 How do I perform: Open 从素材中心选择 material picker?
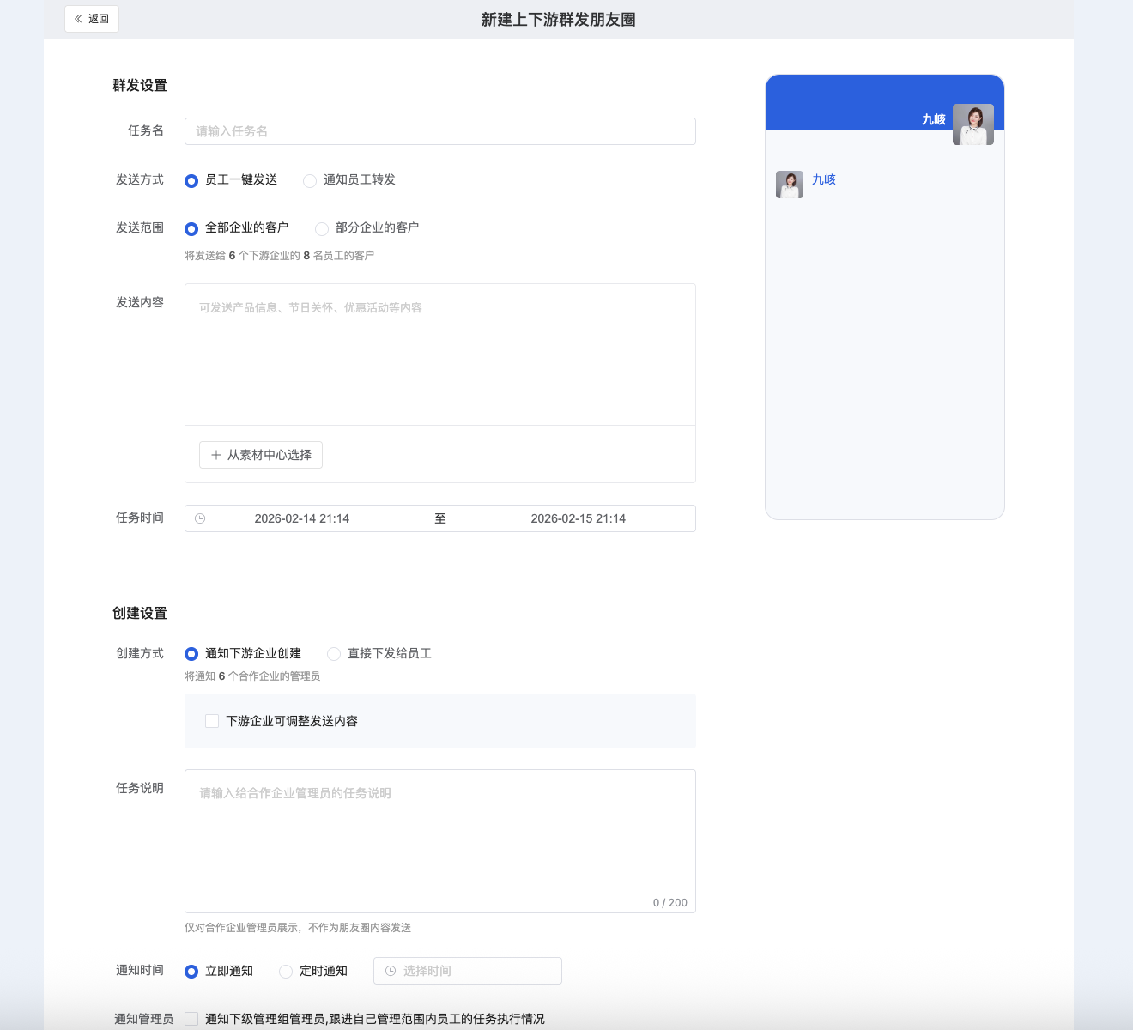pyautogui.click(x=261, y=455)
